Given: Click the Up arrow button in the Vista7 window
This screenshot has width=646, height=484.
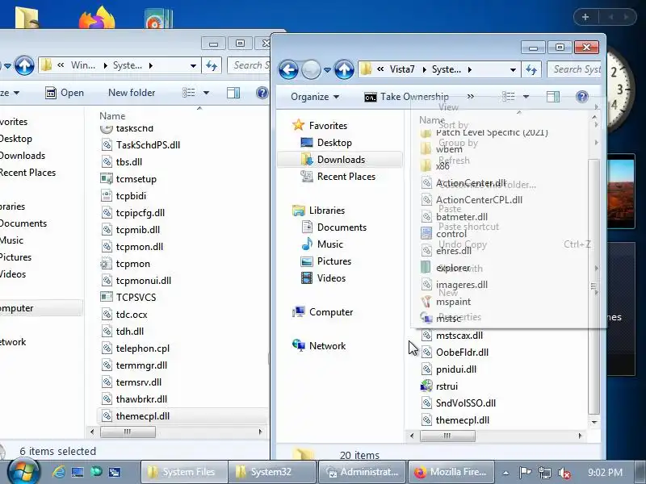Looking at the screenshot, I should pyautogui.click(x=344, y=69).
